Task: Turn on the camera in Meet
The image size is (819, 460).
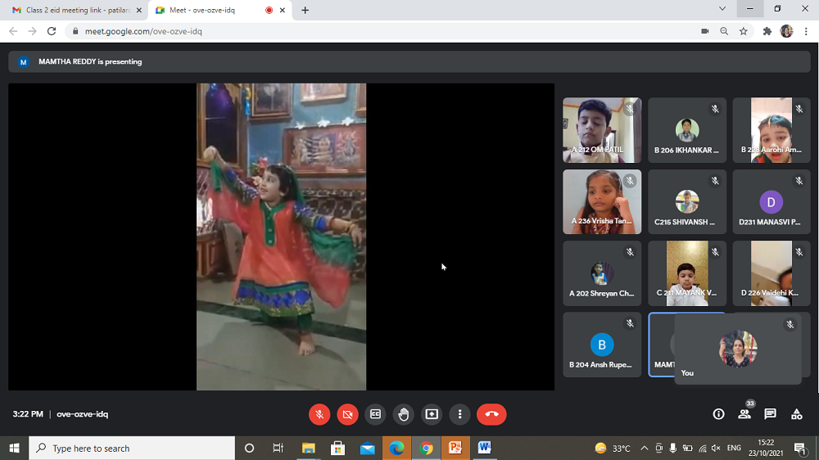Action: pyautogui.click(x=347, y=414)
